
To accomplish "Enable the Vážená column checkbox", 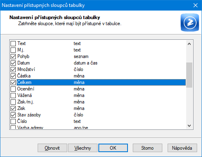I will [13, 95].
